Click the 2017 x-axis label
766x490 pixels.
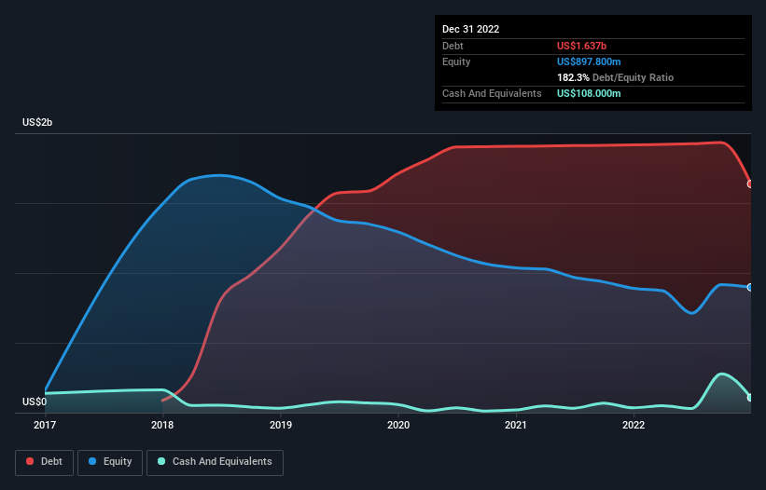(45, 425)
